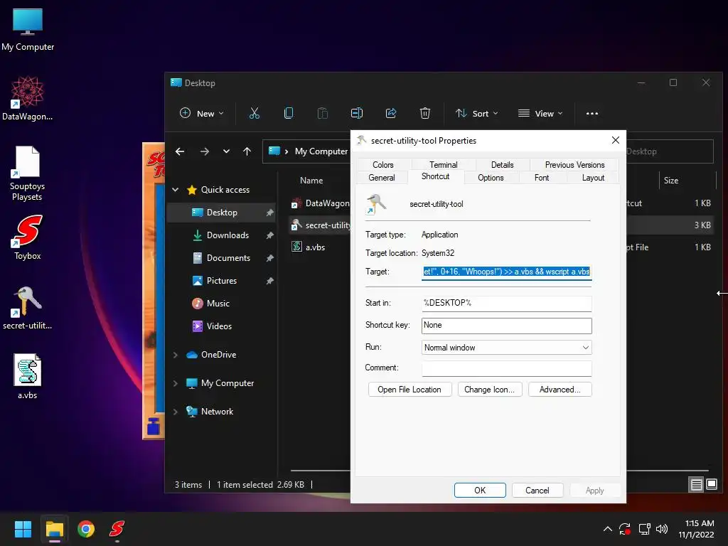Switch to large thumbnails view icon in status bar

(x=711, y=485)
